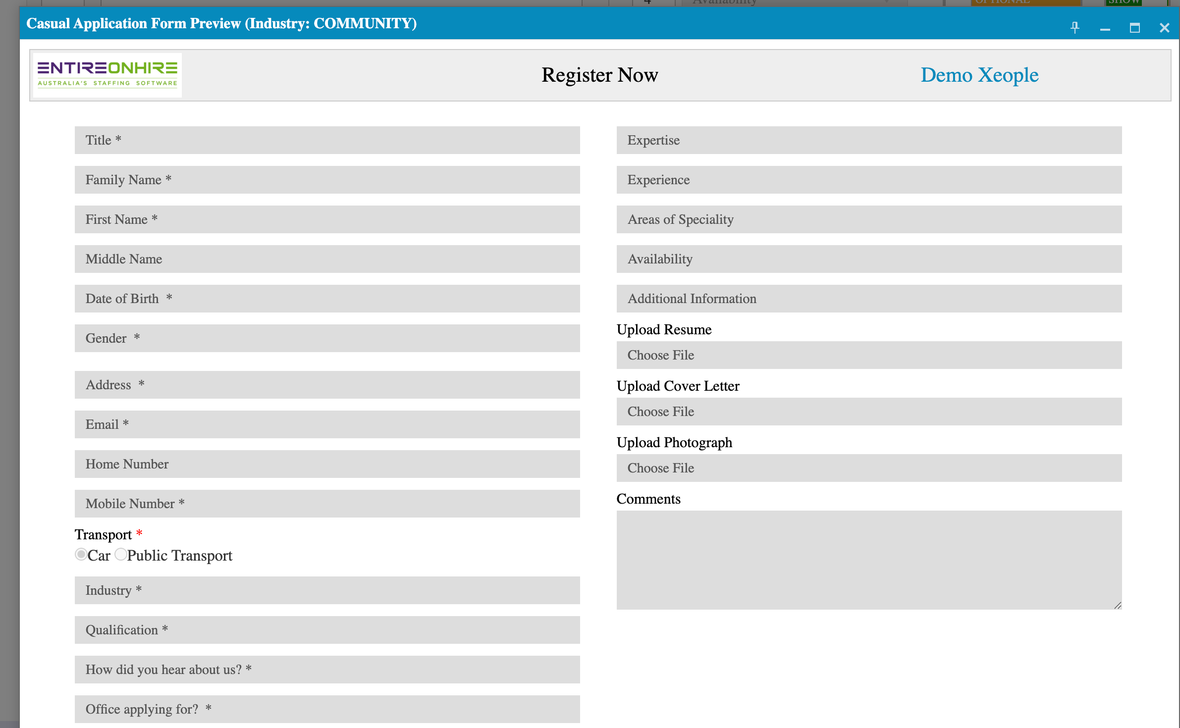Viewport: 1180px width, 728px height.
Task: Click inside the Comments text area
Action: click(869, 560)
